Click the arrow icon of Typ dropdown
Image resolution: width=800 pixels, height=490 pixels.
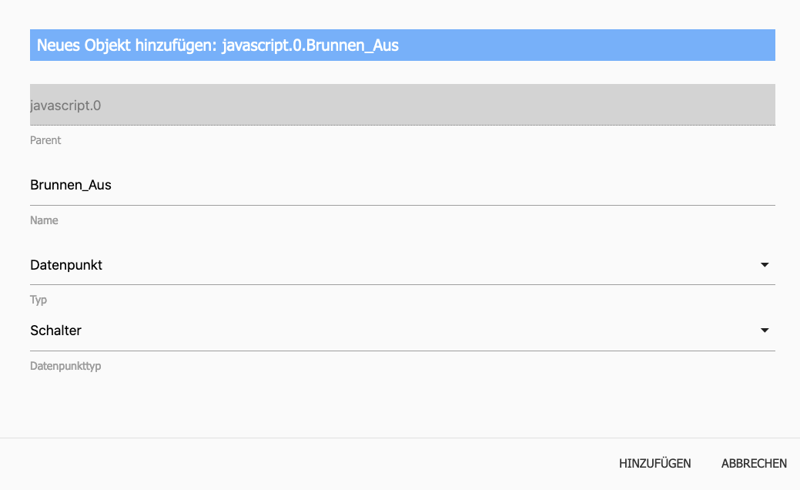(765, 265)
